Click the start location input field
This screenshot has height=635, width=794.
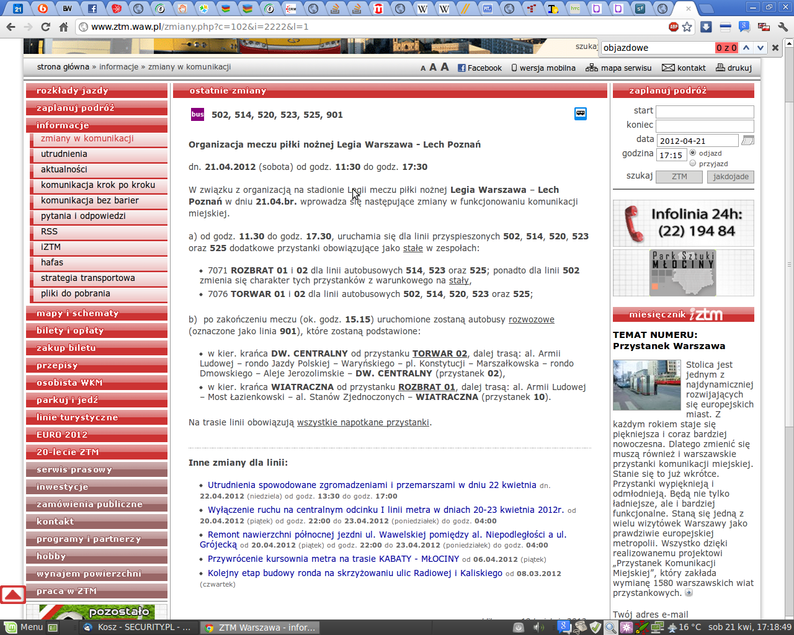coord(705,112)
